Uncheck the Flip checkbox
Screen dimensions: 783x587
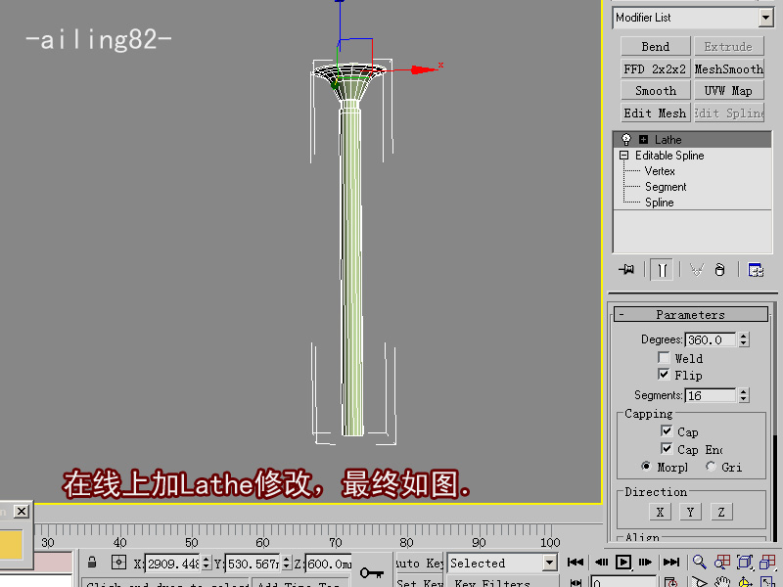click(664, 375)
